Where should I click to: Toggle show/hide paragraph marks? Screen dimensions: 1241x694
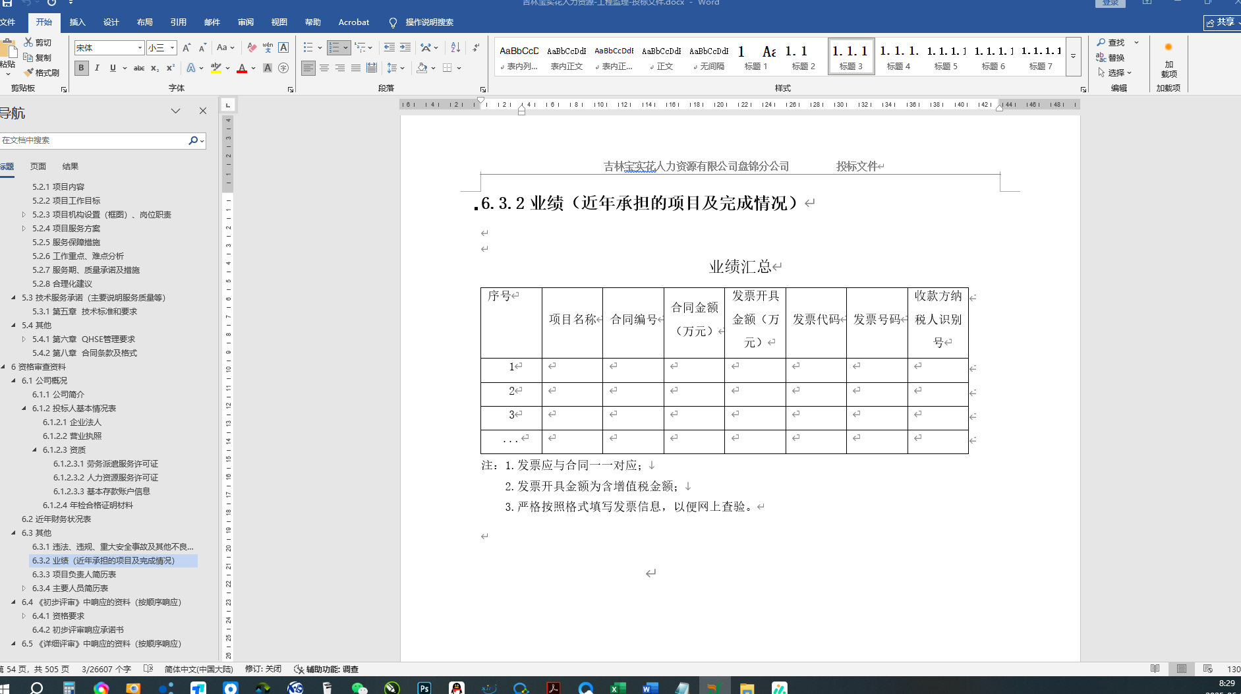(476, 47)
